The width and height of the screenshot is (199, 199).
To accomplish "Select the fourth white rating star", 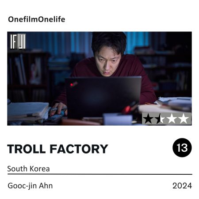I will click(184, 119).
